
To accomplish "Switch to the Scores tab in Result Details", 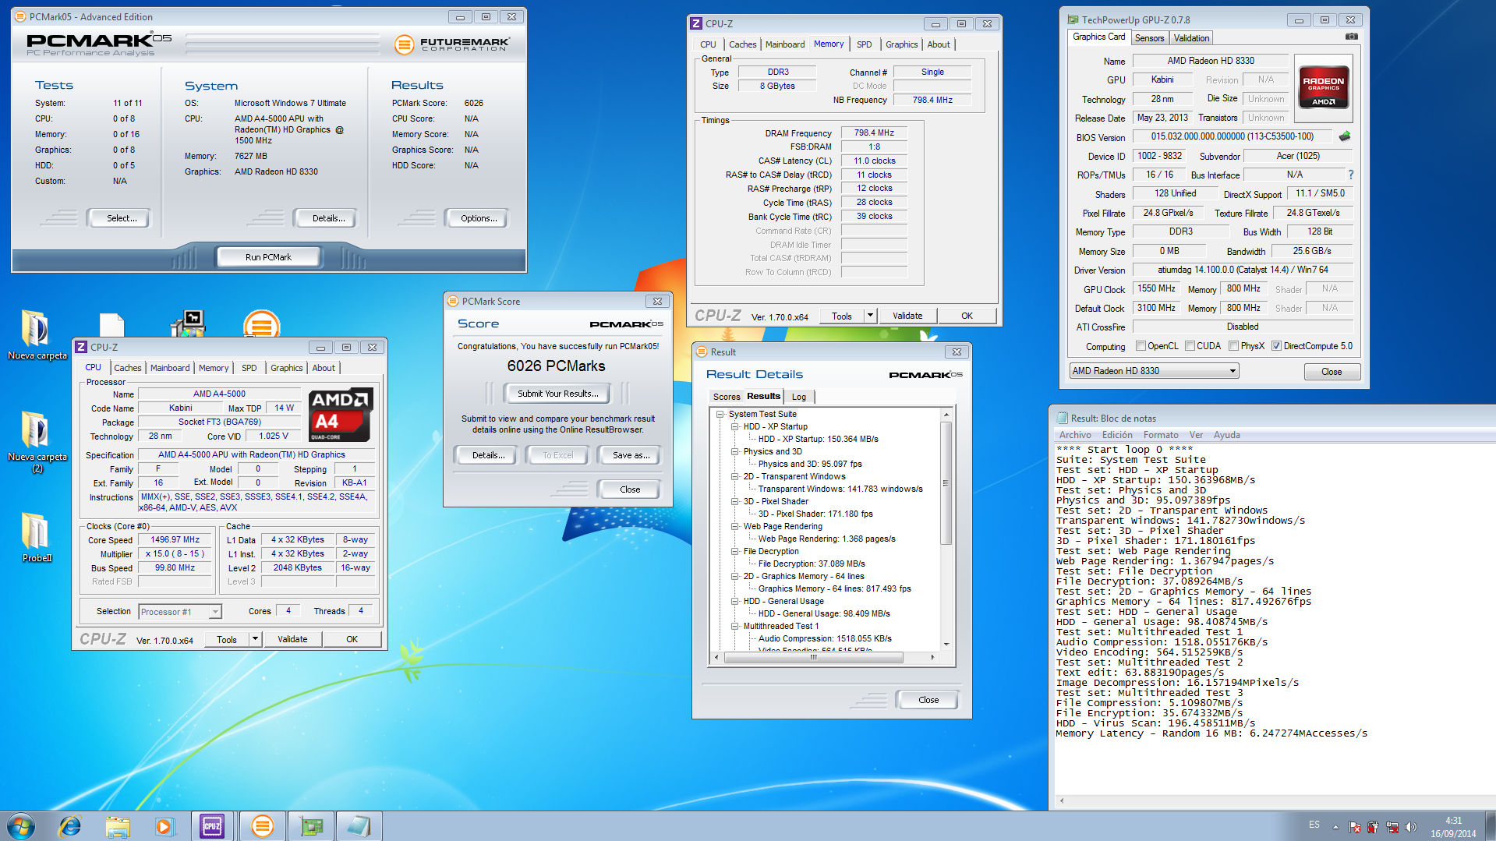I will point(727,397).
